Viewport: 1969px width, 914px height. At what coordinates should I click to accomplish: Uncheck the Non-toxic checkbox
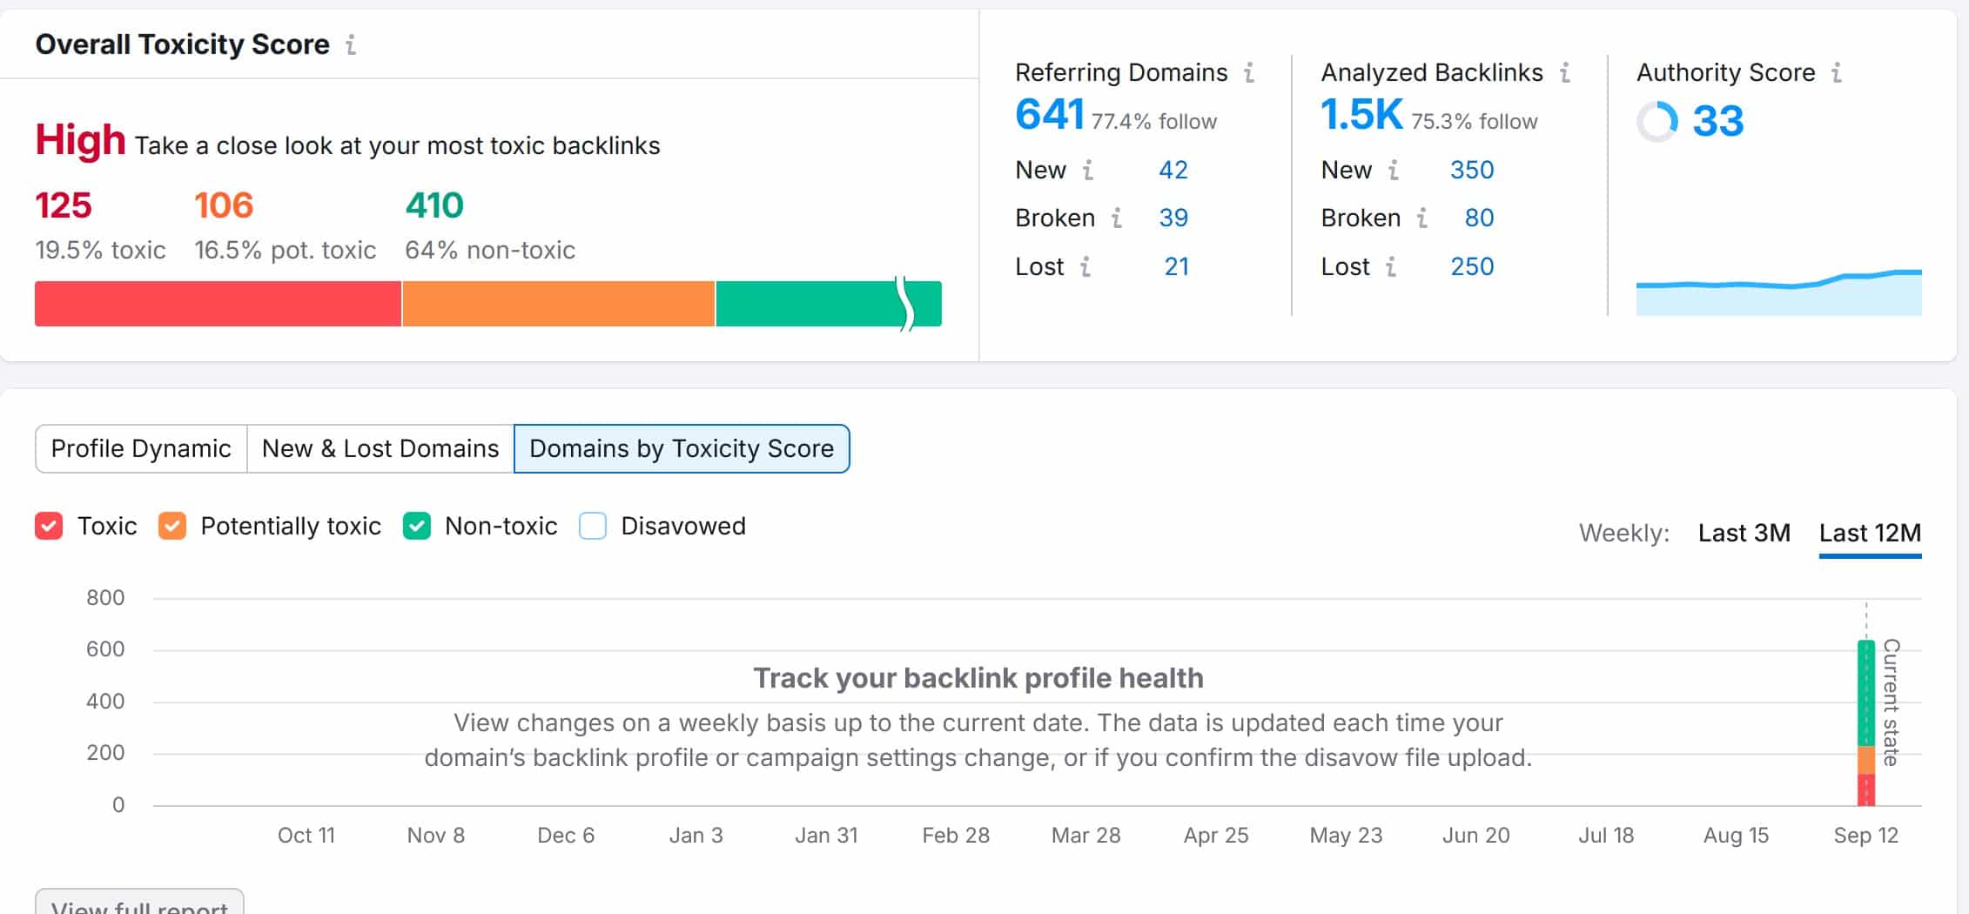(x=417, y=526)
